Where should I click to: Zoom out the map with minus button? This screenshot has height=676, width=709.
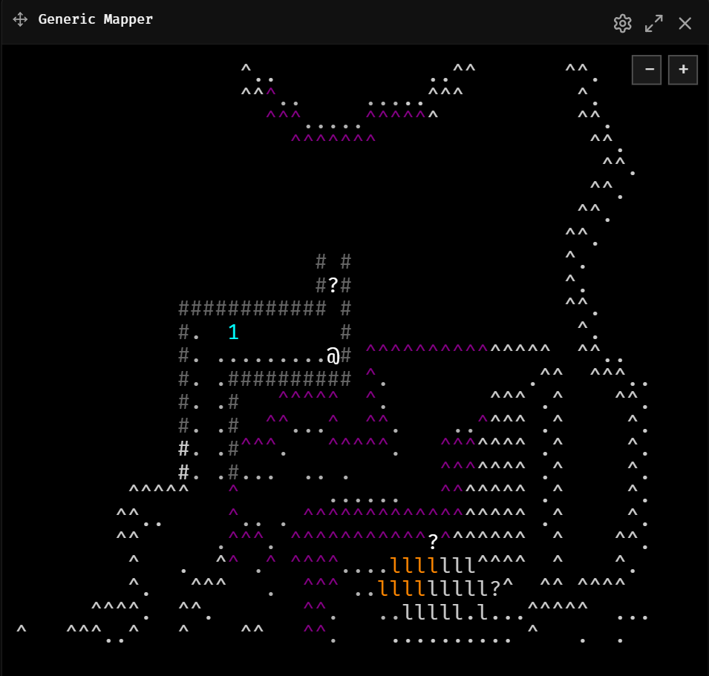[647, 70]
